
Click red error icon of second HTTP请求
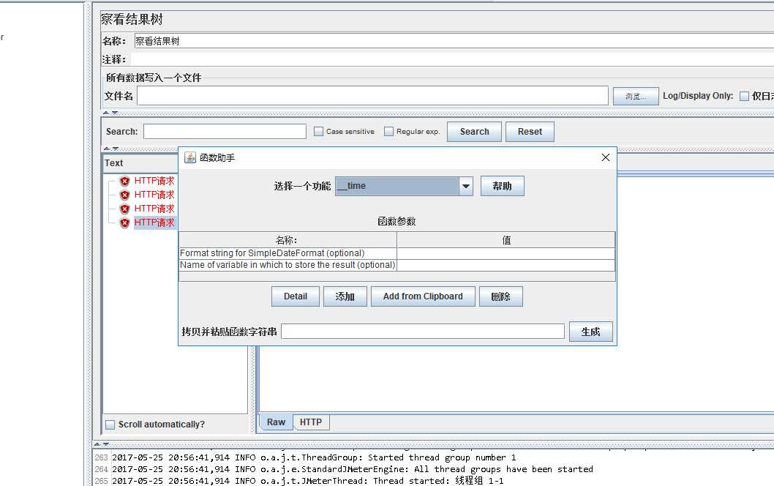[125, 195]
